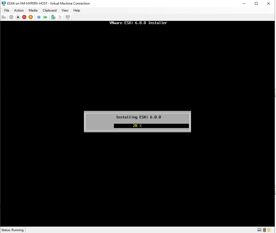
Task: Turn off the VM with the stop icon
Action: point(18,17)
